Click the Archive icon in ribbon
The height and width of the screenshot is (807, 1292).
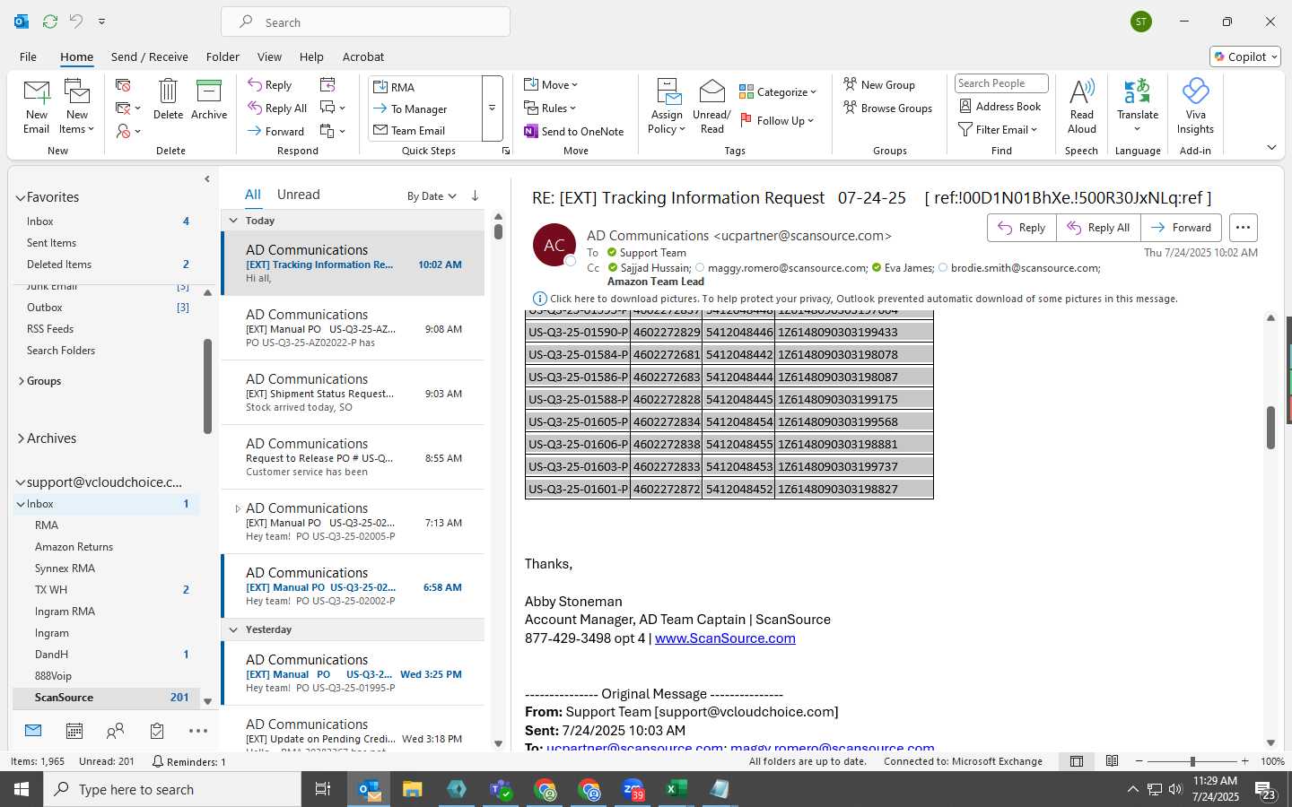(209, 91)
